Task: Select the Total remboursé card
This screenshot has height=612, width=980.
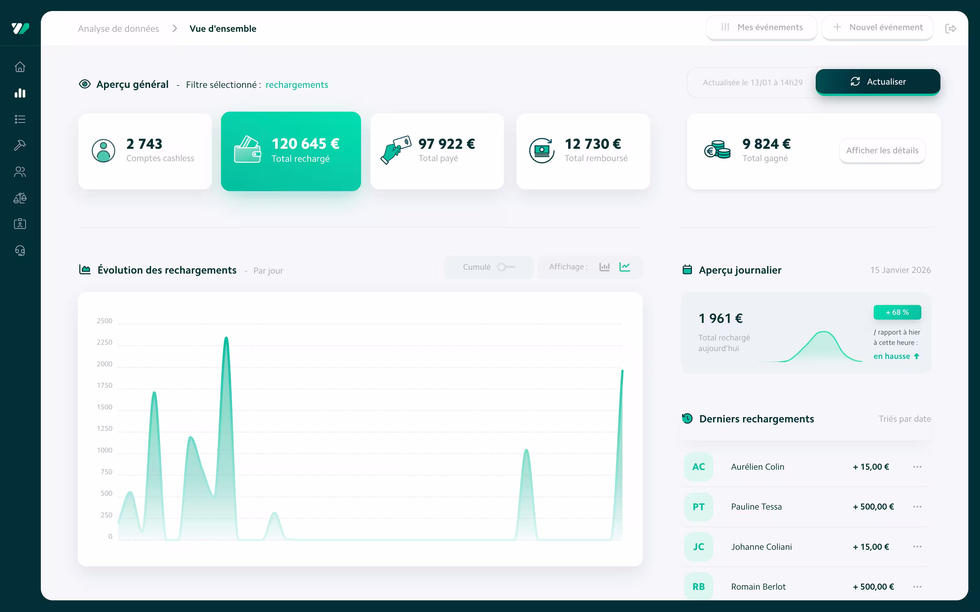Action: click(583, 151)
